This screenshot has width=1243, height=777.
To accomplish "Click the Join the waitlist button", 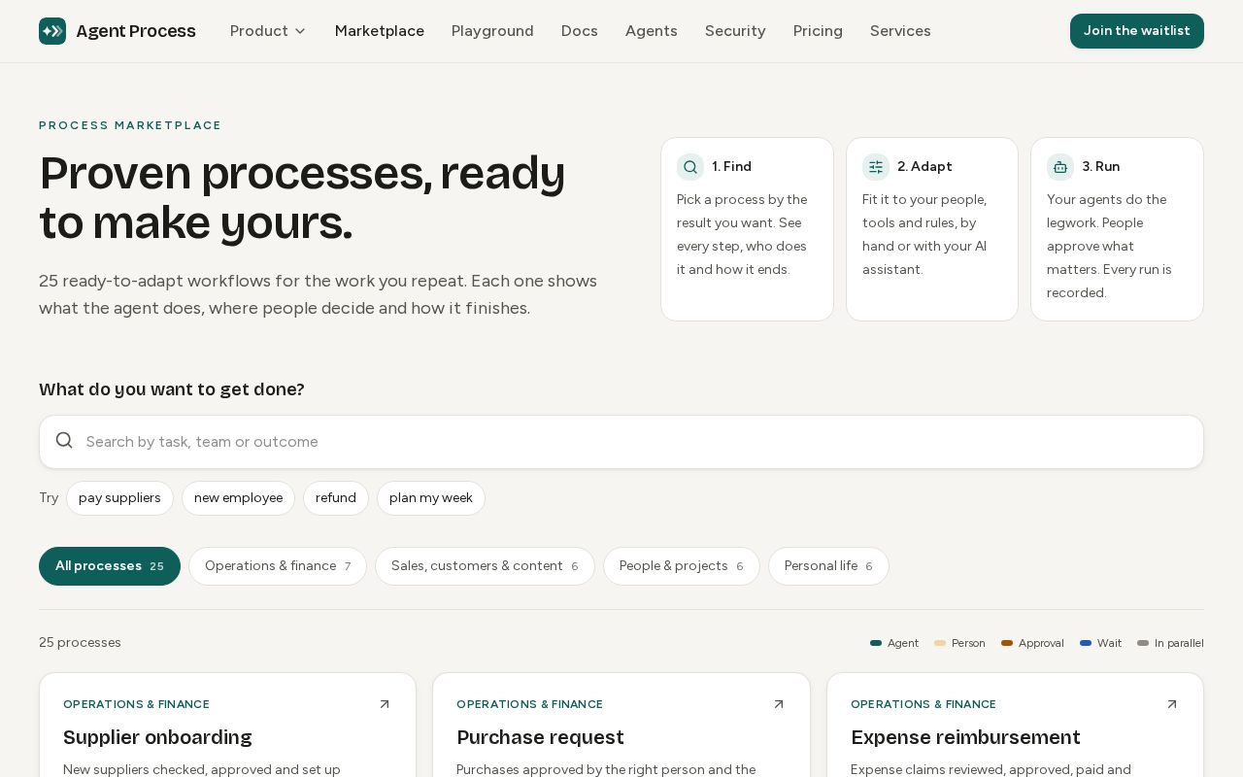I will pos(1137,31).
